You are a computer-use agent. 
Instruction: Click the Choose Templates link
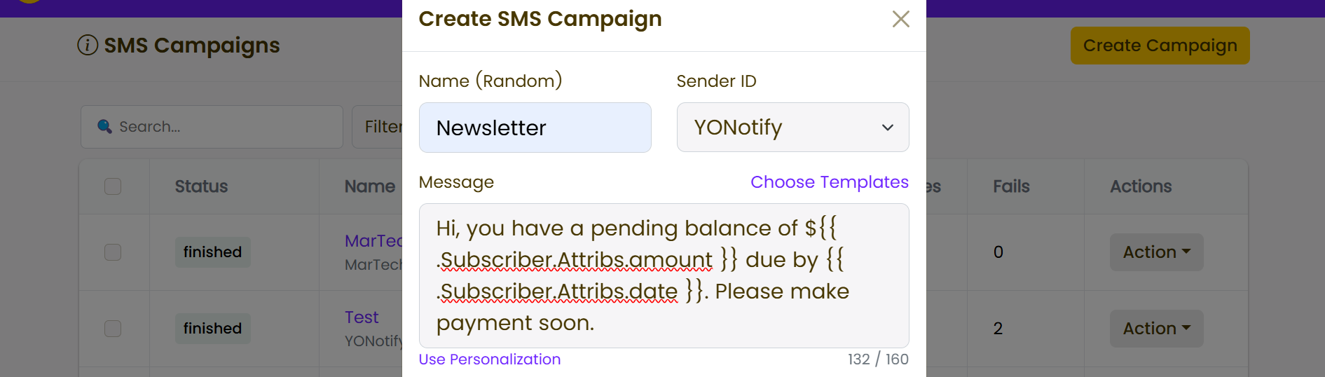(829, 182)
